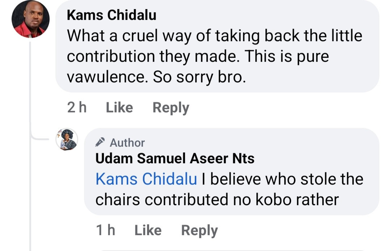Reply to Udam Samuel's reply
Screen dimensions: 391x251
click(199, 230)
